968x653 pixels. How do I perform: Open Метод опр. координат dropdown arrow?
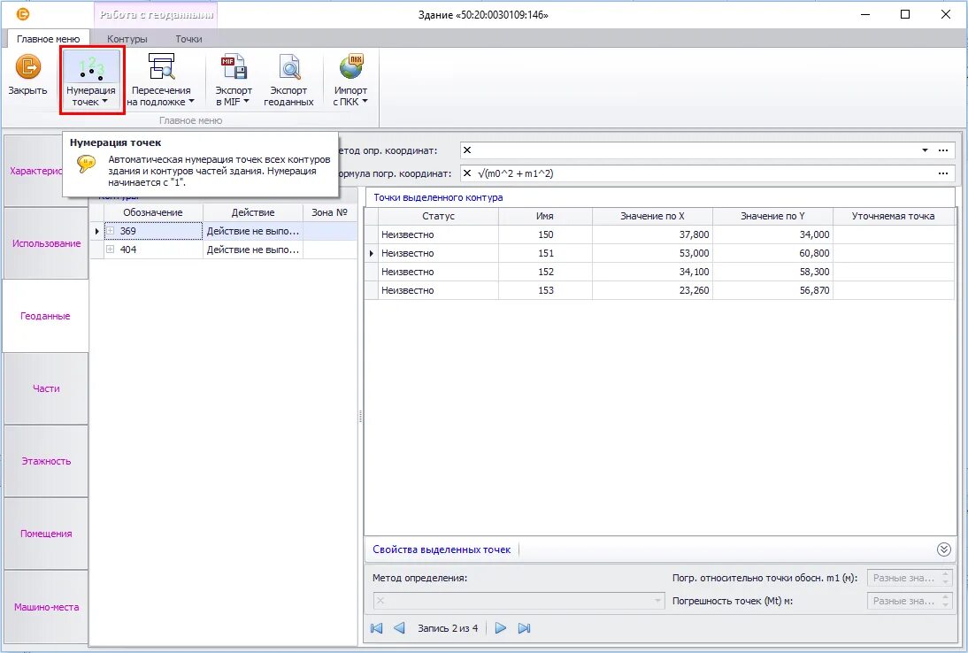tap(925, 150)
